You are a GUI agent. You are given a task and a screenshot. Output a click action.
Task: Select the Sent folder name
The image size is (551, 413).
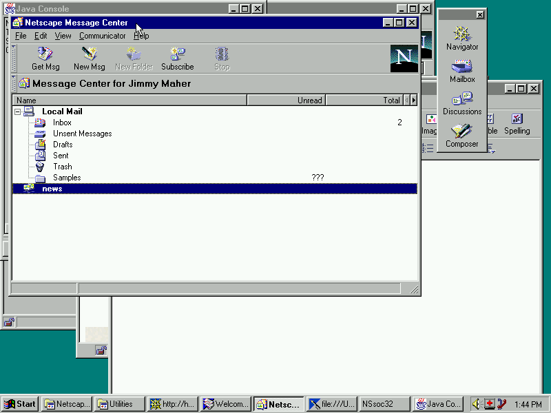tap(61, 156)
